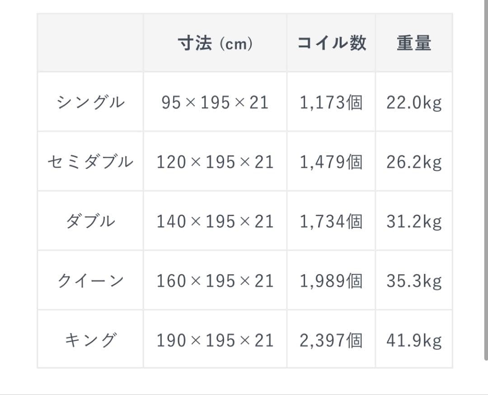Select the セミダブル row label

click(90, 162)
